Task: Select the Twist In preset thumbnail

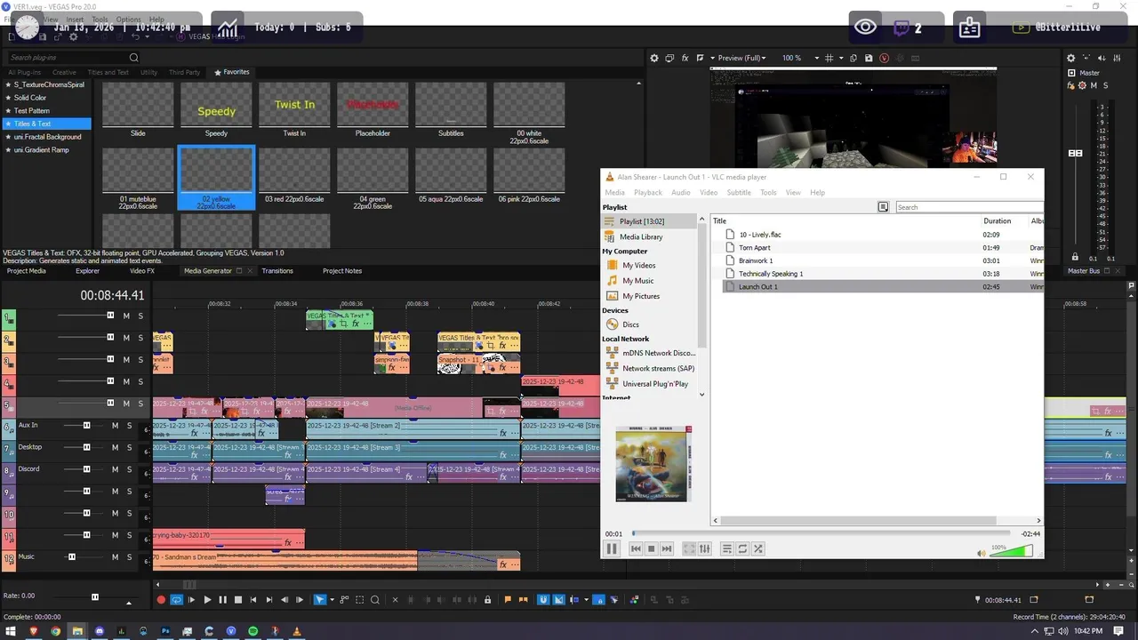Action: (x=294, y=109)
